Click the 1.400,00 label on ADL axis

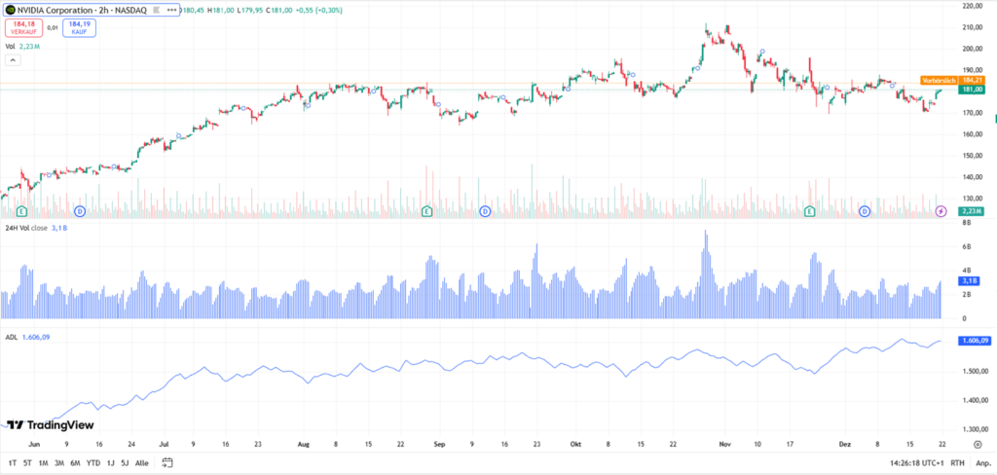975,401
